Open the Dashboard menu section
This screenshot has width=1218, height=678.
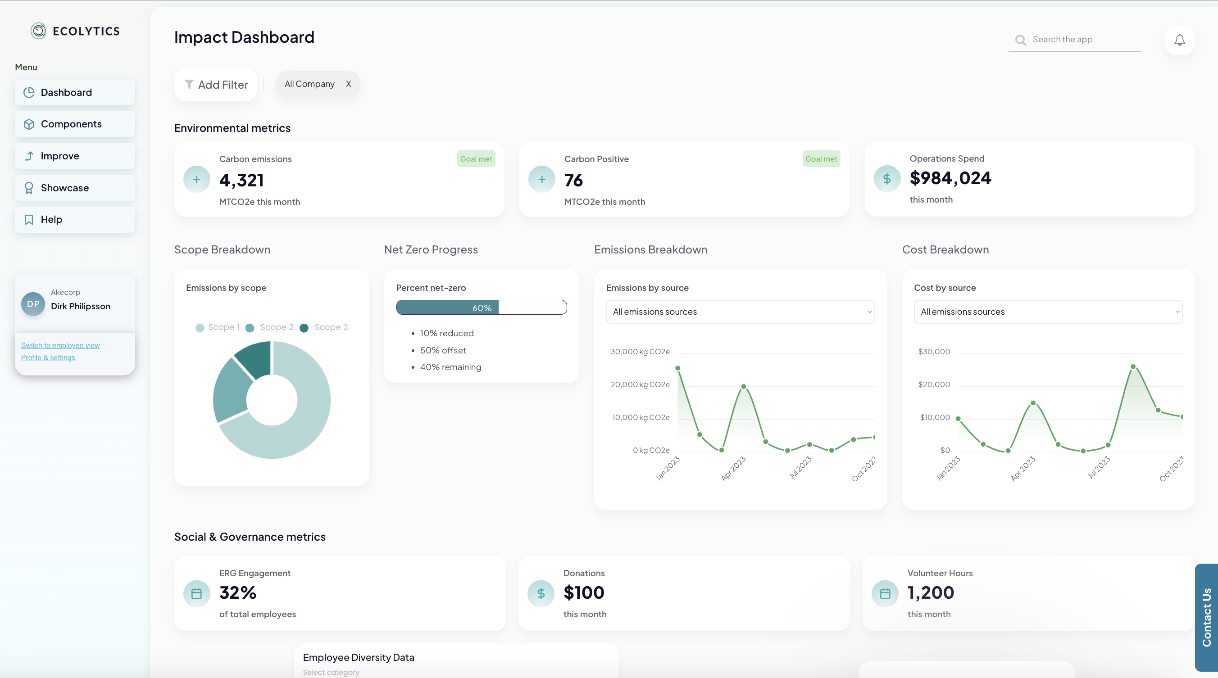tap(66, 92)
